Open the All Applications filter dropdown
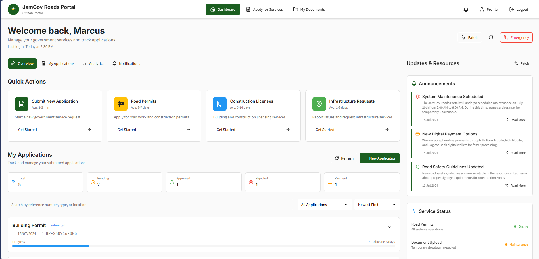 pos(324,205)
